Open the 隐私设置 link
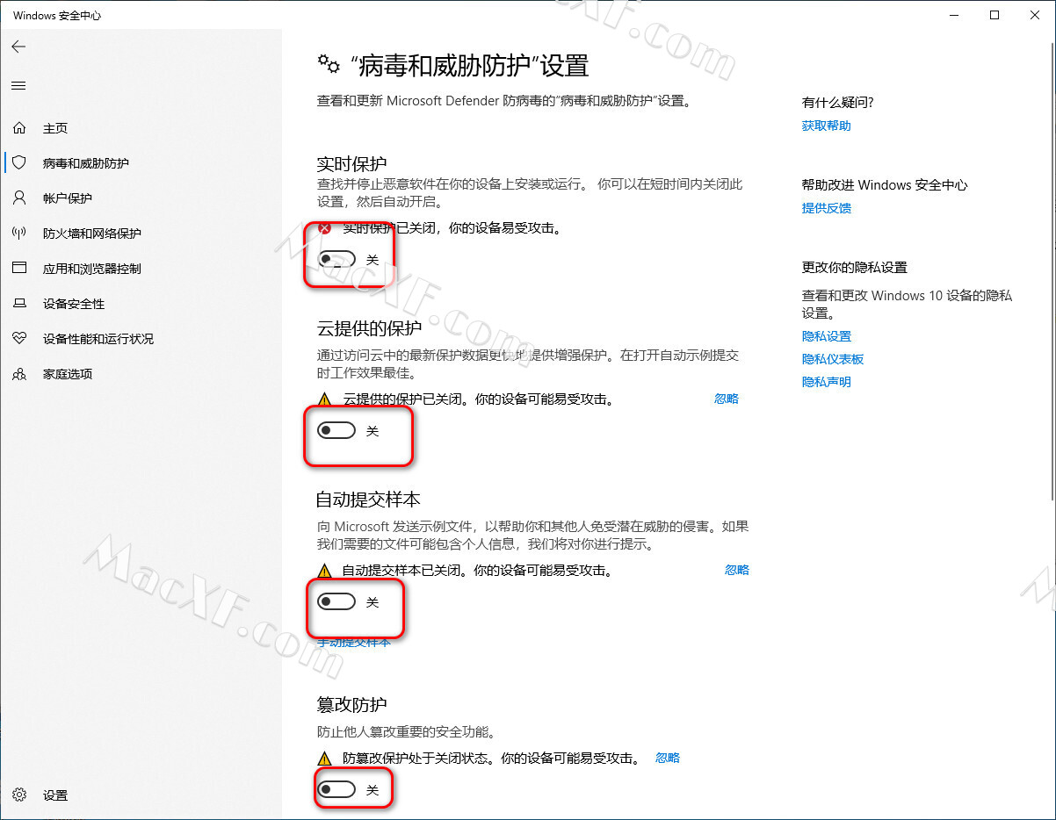The image size is (1056, 820). point(826,336)
